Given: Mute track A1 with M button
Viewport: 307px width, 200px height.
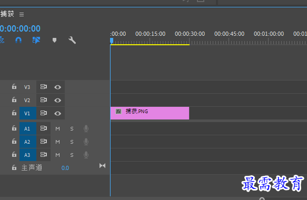Looking at the screenshot, I should [x=57, y=128].
